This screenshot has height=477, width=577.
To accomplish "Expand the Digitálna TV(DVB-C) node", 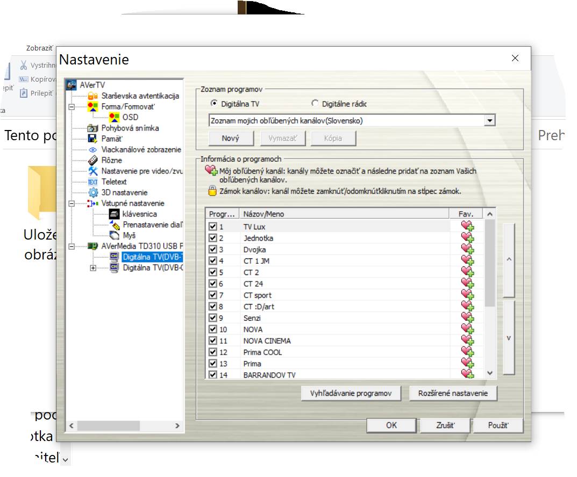I will (93, 268).
